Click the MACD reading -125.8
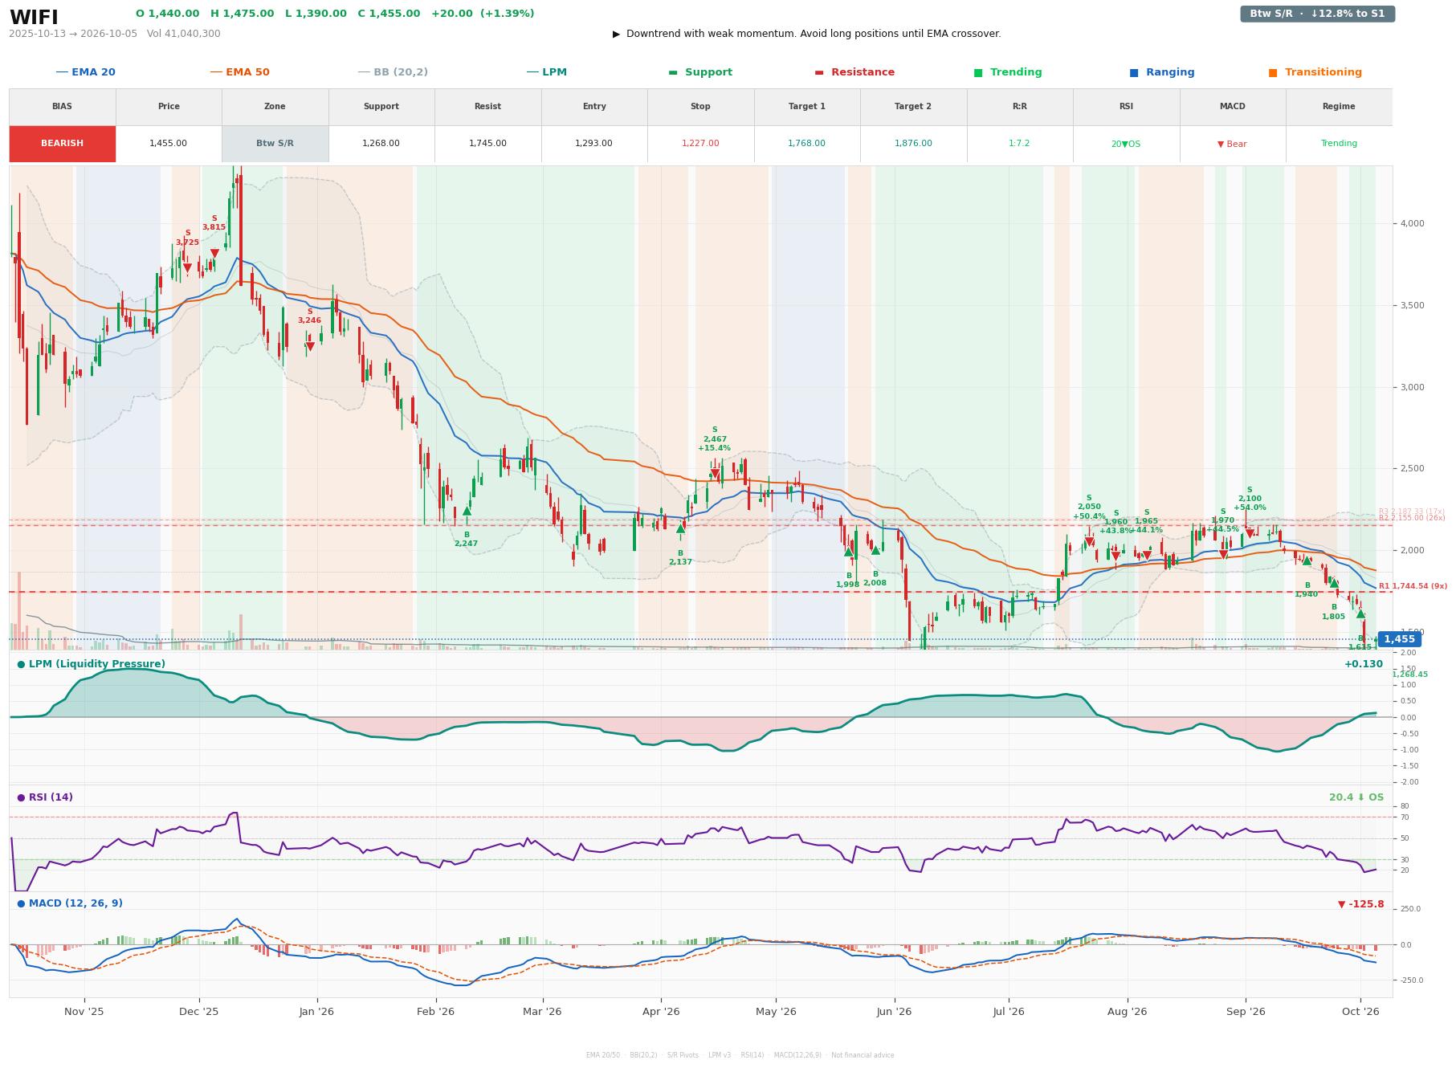The width and height of the screenshot is (1456, 1068). (x=1360, y=904)
